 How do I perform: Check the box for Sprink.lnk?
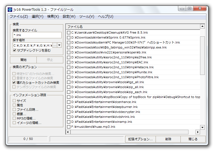(69, 37)
